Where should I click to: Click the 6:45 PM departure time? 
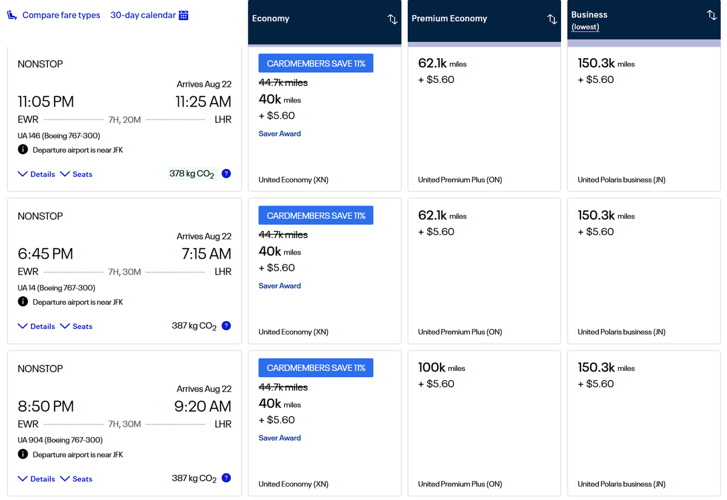[x=45, y=253]
